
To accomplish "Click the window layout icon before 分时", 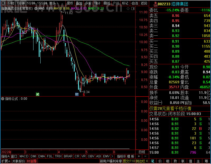I will (x=3, y=3).
